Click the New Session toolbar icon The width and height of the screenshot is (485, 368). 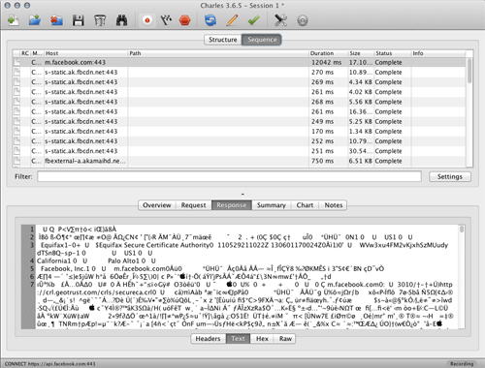tap(14, 20)
